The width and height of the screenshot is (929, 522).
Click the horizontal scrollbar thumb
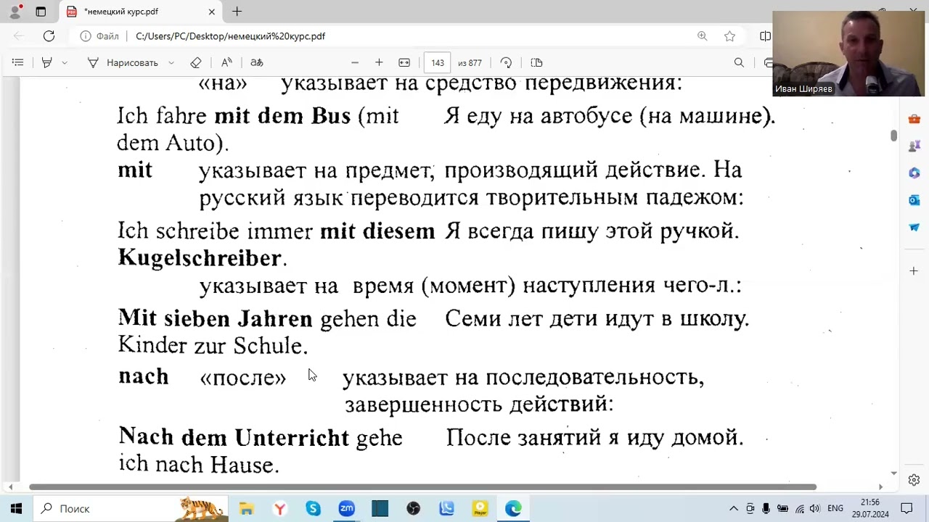click(x=423, y=487)
